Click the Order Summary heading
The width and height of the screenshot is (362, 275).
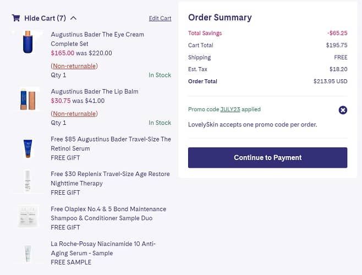click(220, 17)
